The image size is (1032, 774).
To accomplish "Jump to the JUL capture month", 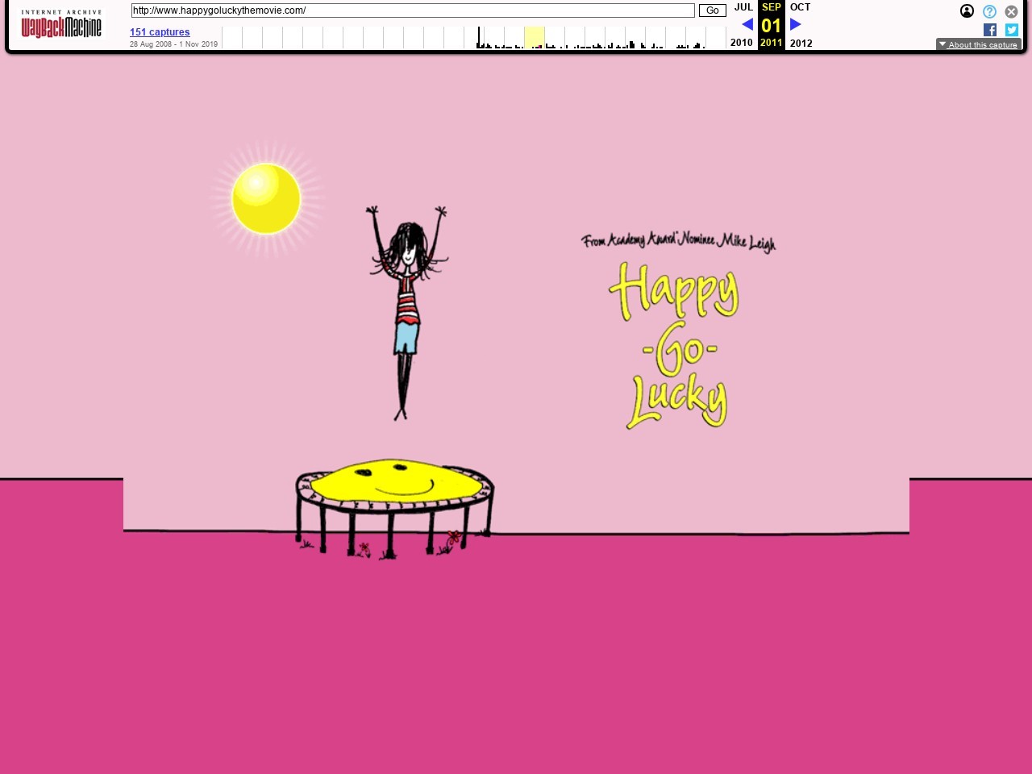I will pyautogui.click(x=743, y=7).
